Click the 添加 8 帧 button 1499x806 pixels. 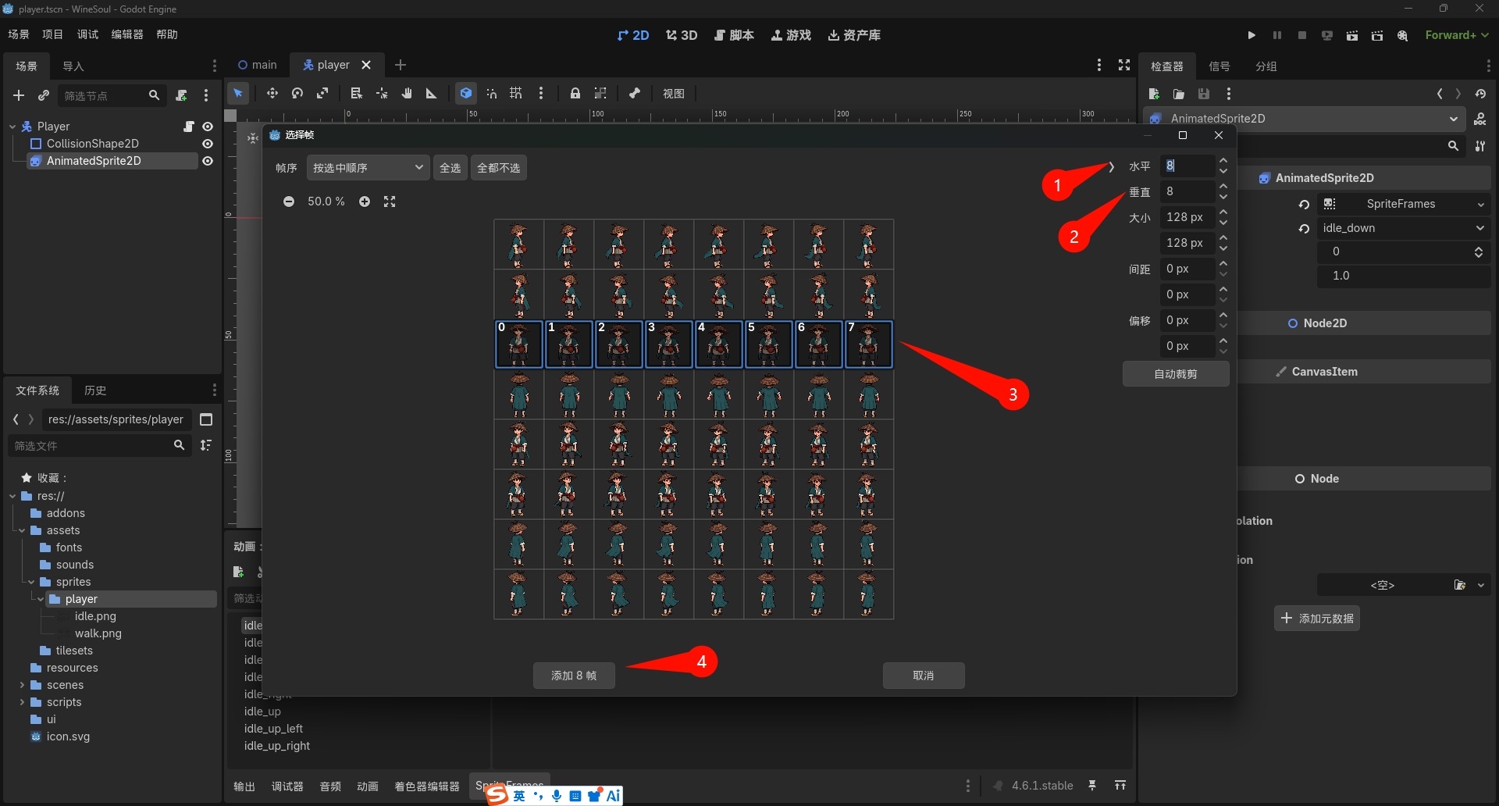pyautogui.click(x=574, y=676)
